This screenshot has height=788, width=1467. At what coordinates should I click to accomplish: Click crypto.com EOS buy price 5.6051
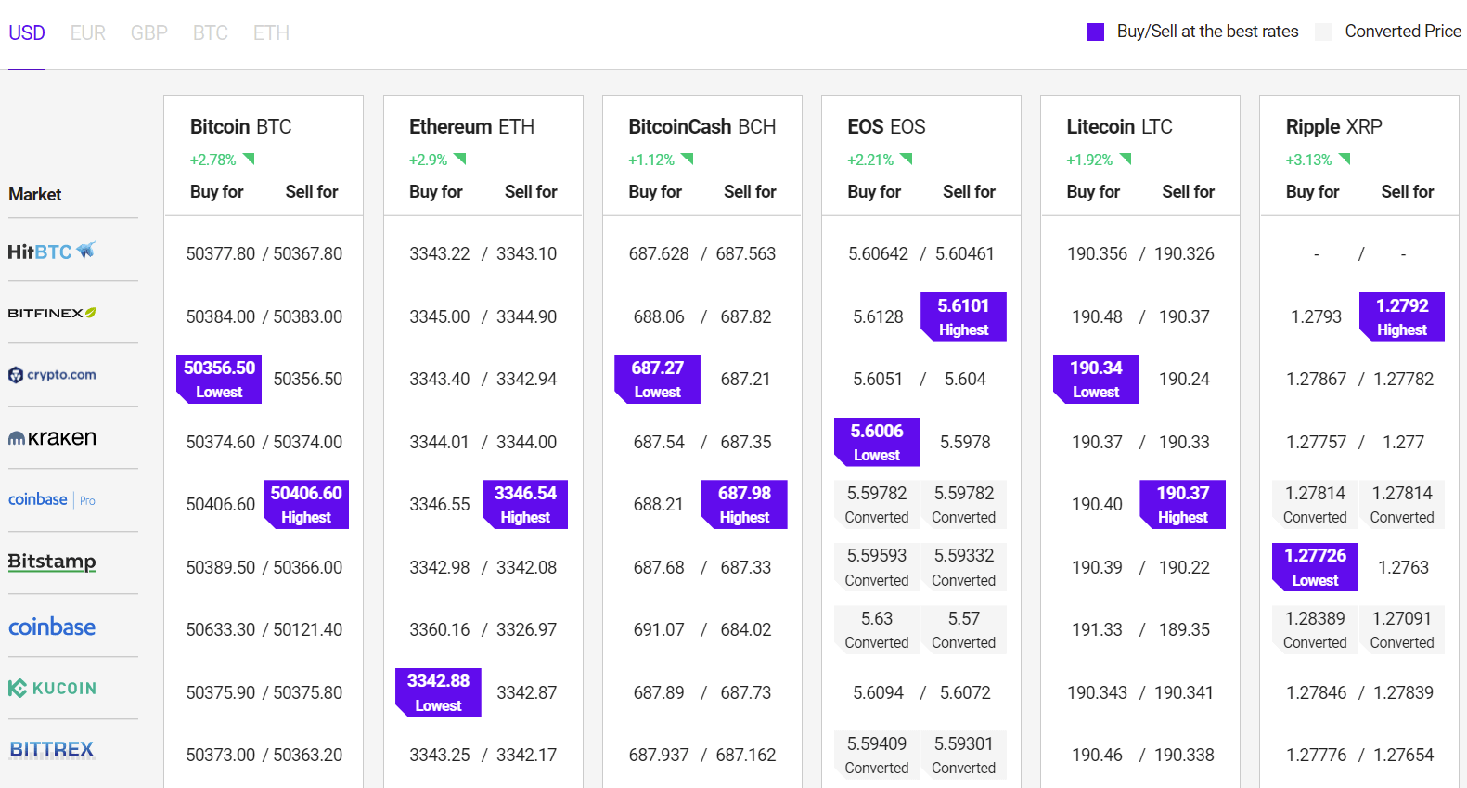878,380
